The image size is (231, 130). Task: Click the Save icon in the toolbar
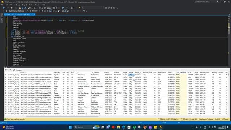22,8
